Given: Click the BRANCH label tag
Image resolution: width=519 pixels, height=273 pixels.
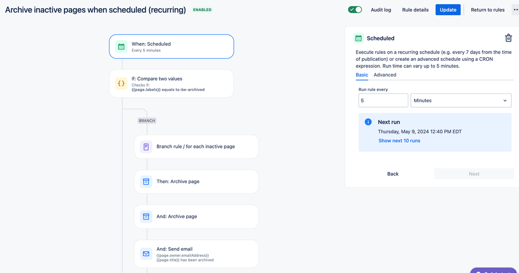Looking at the screenshot, I should click(x=147, y=120).
